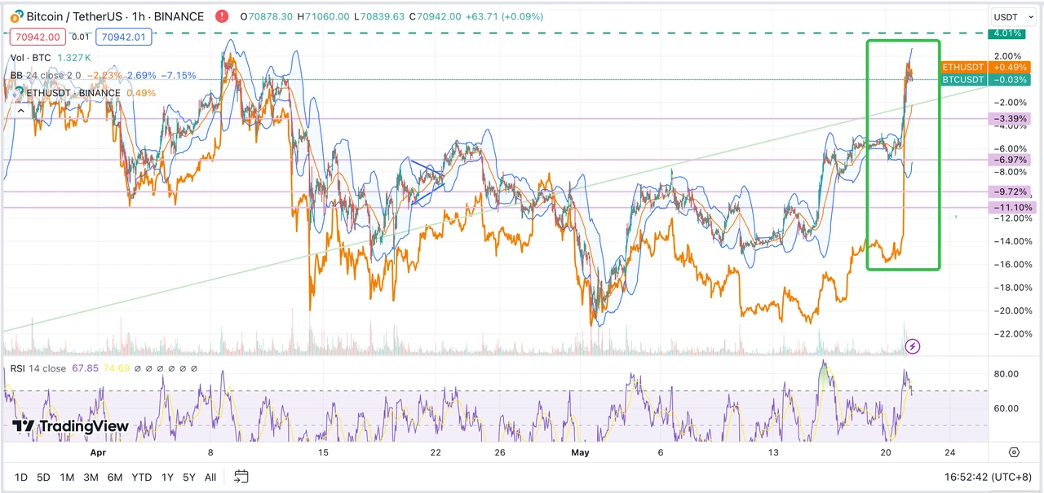
Task: Click the Ethereum logo beside ETHUSDT legend
Action: pyautogui.click(x=17, y=93)
